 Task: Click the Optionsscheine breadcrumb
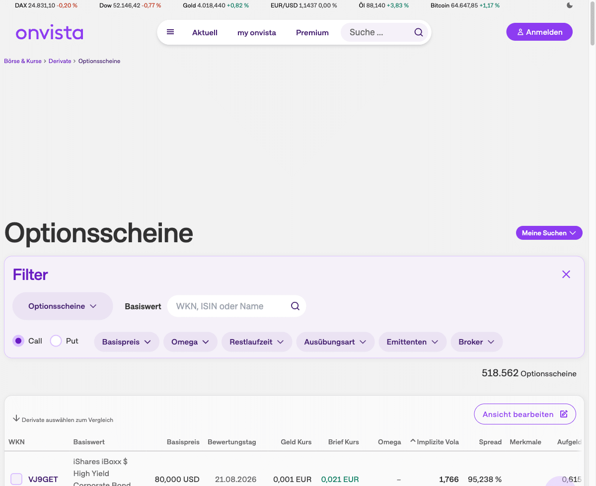[x=99, y=61]
